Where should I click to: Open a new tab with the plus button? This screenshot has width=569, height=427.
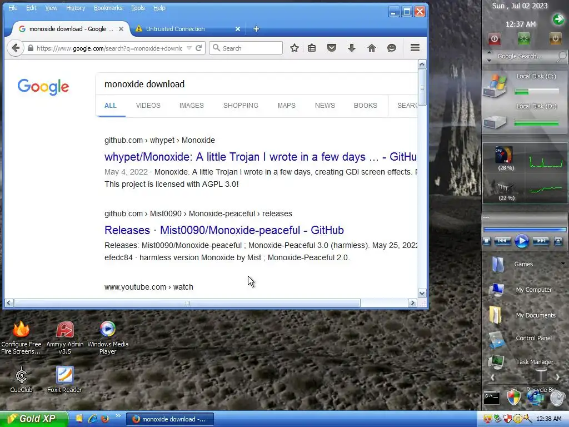click(x=256, y=29)
